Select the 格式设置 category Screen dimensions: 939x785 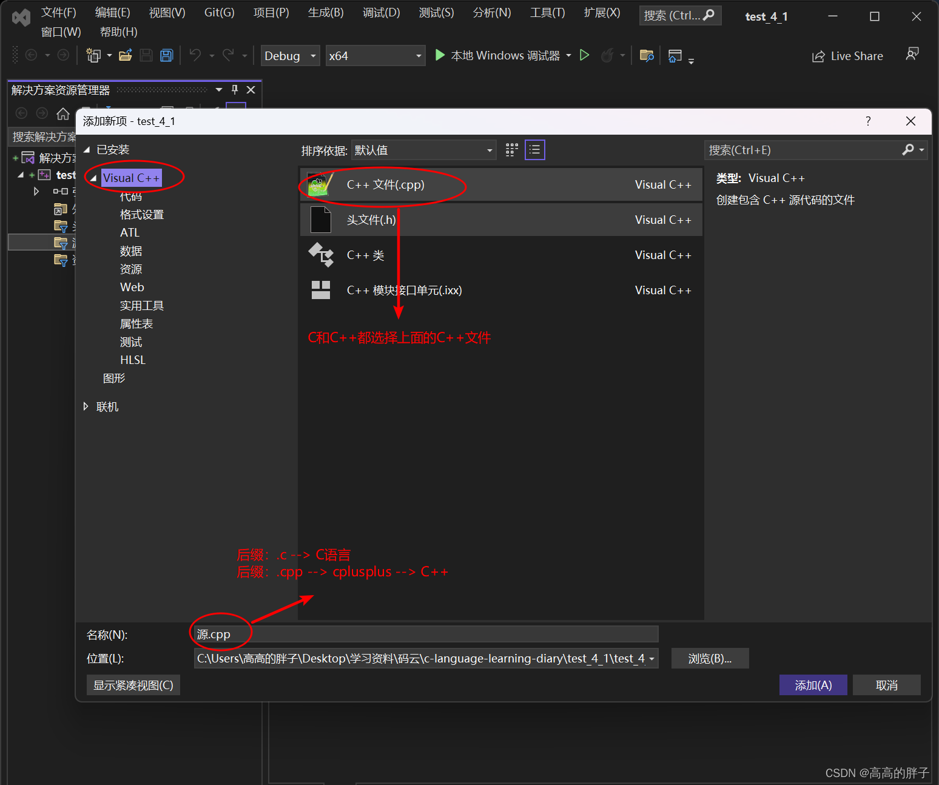click(142, 215)
